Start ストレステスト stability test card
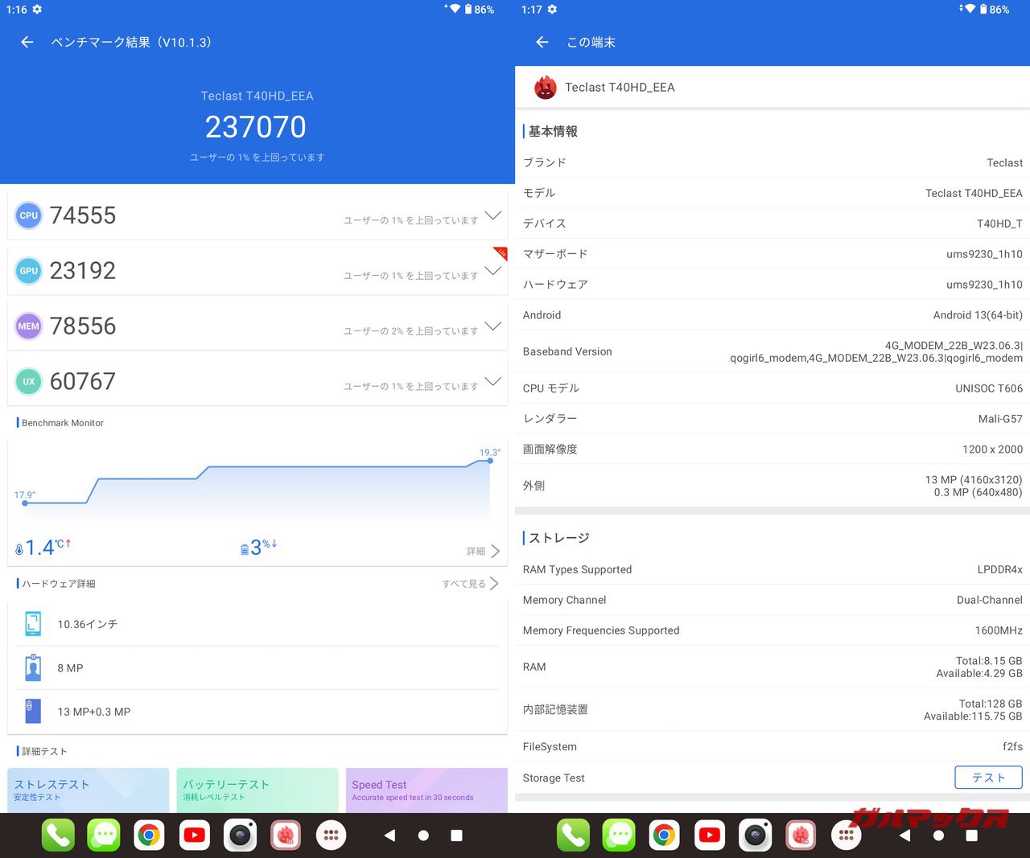 pos(88,790)
